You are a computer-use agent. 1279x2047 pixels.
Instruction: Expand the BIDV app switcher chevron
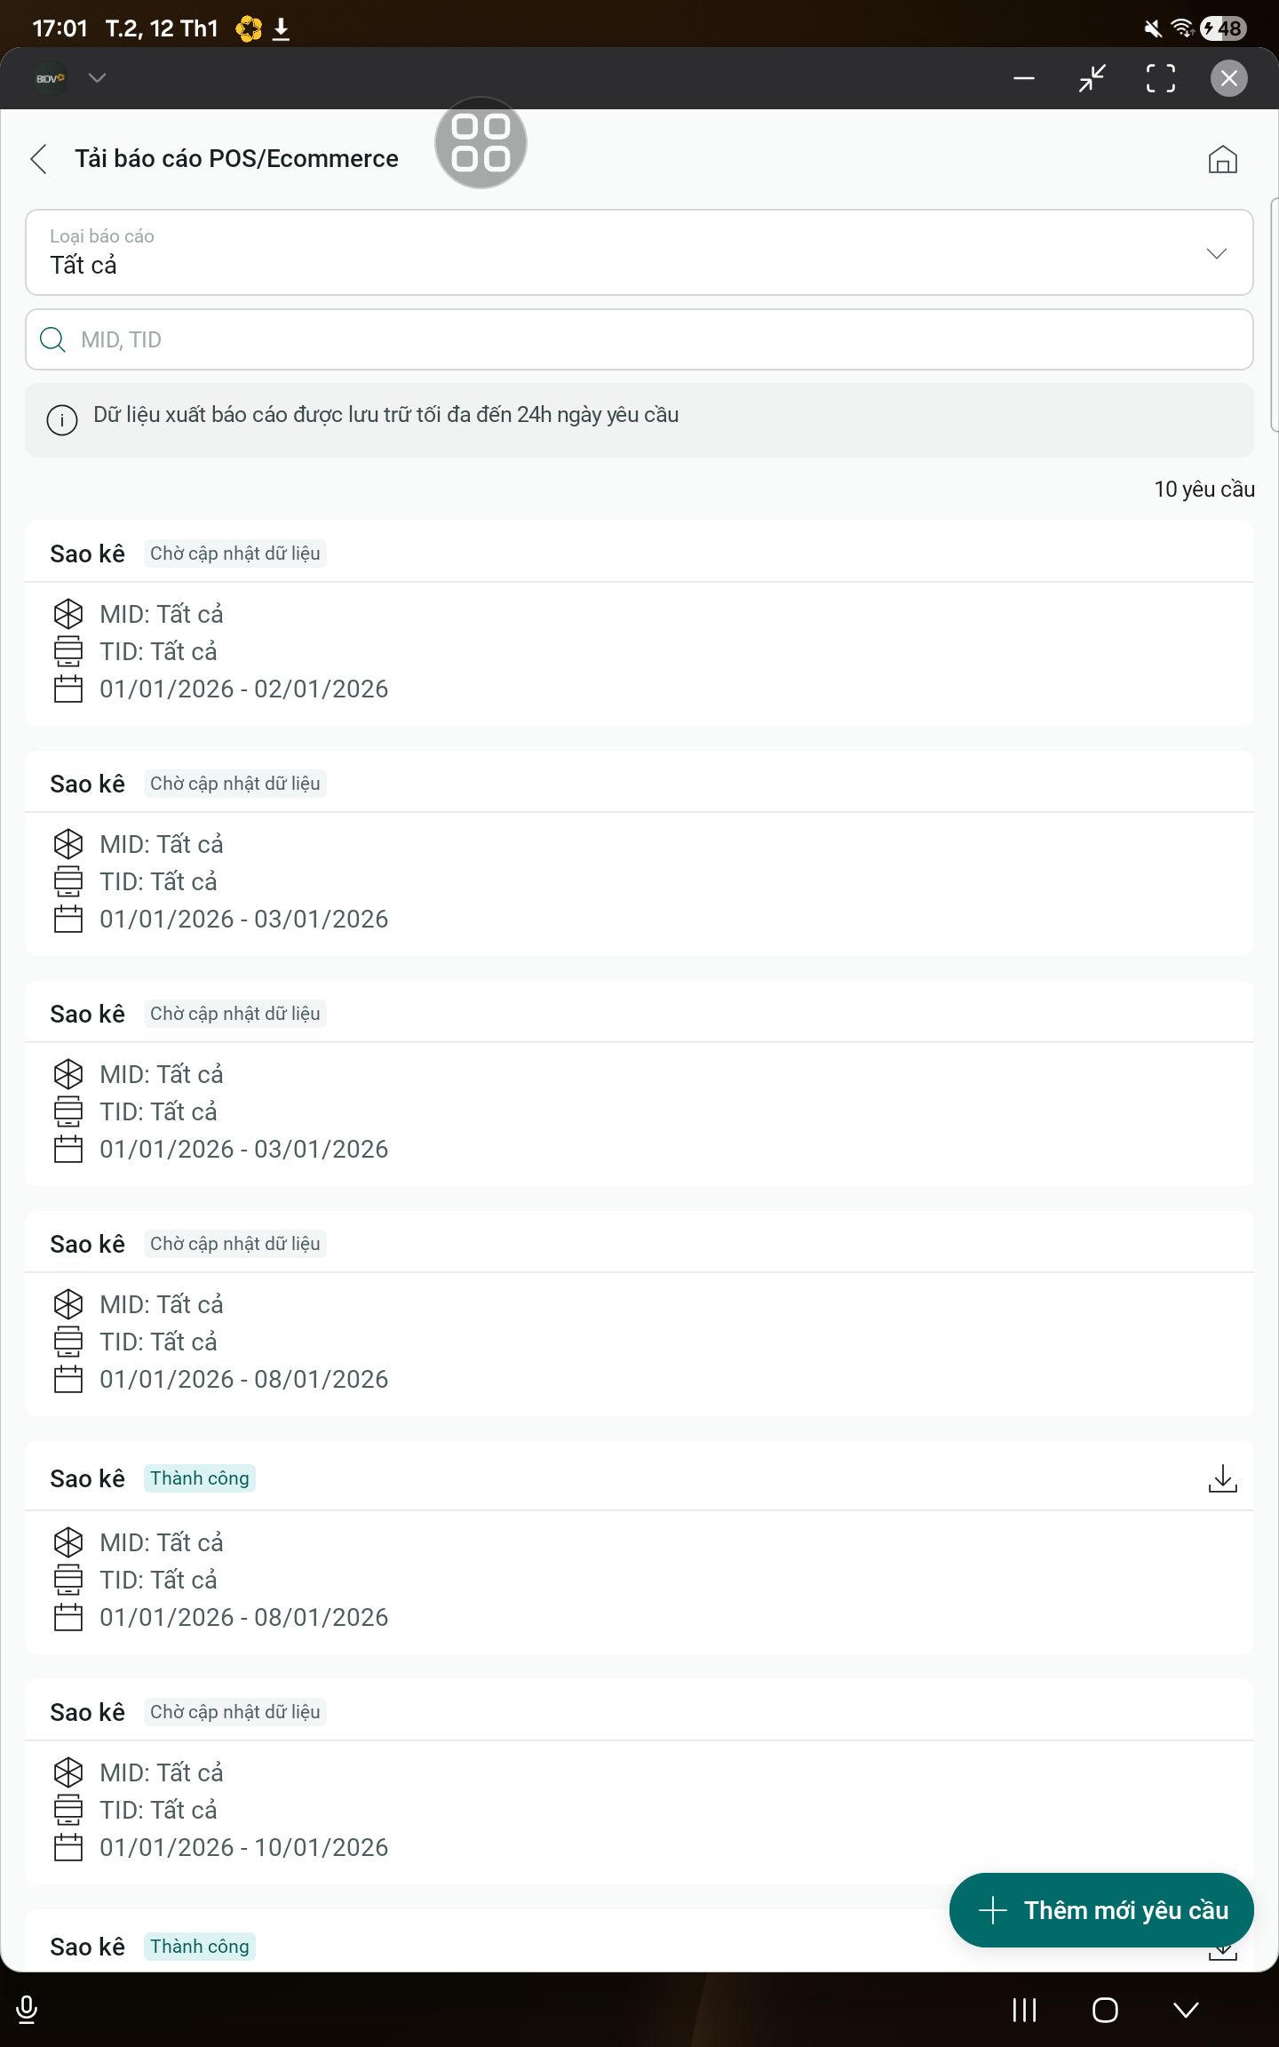97,77
